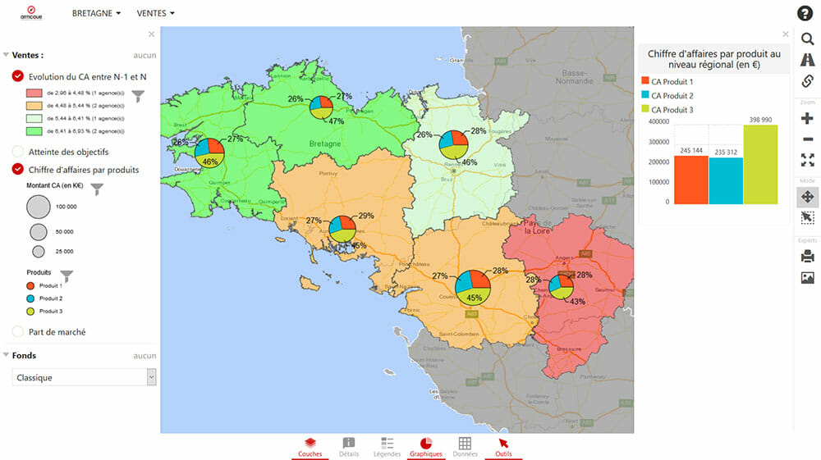Click CA Produit 3 chart legend entry
Screen dimensions: 821x460
tap(667, 110)
